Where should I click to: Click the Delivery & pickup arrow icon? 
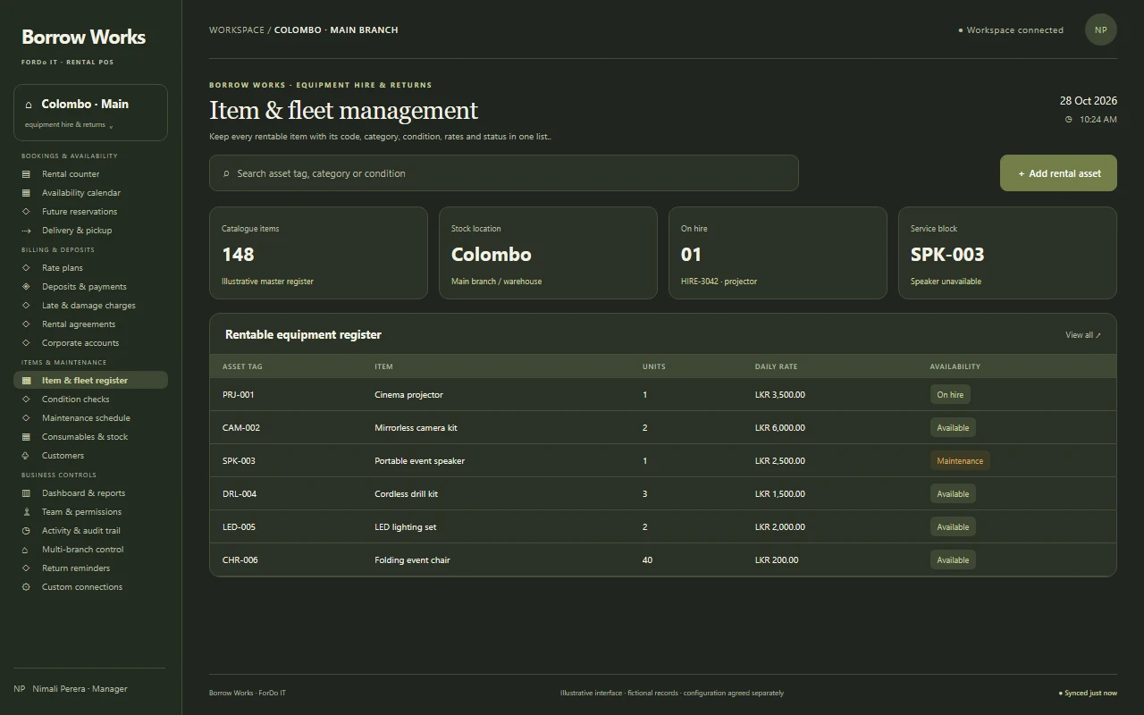pos(26,231)
